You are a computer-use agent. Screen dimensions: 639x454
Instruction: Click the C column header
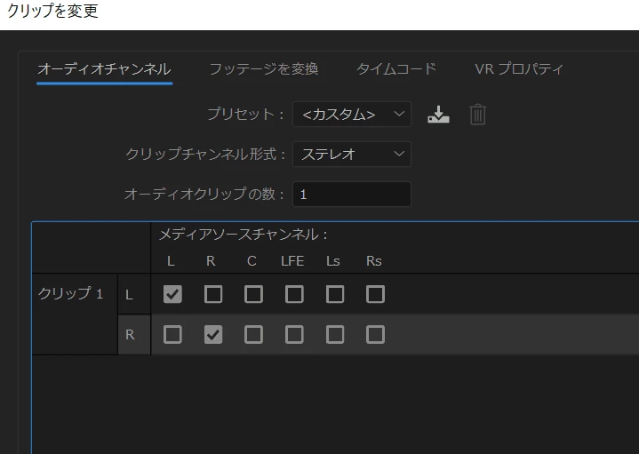[252, 261]
